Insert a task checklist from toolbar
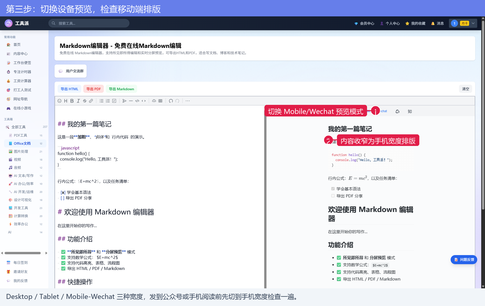This screenshot has width=485, height=306. click(x=114, y=101)
